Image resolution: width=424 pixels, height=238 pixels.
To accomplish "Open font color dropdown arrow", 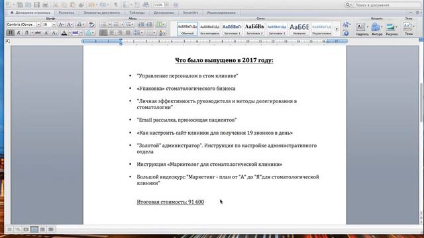I will [x=70, y=32].
